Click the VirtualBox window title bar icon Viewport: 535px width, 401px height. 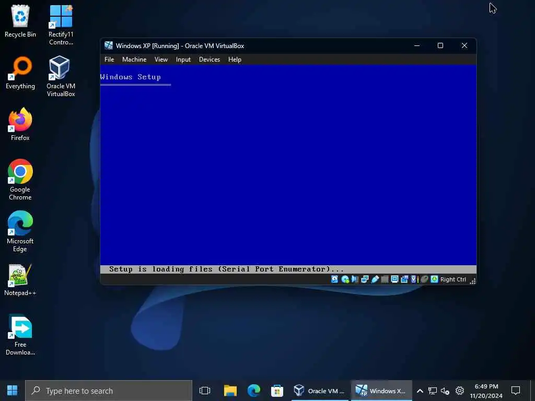click(109, 45)
